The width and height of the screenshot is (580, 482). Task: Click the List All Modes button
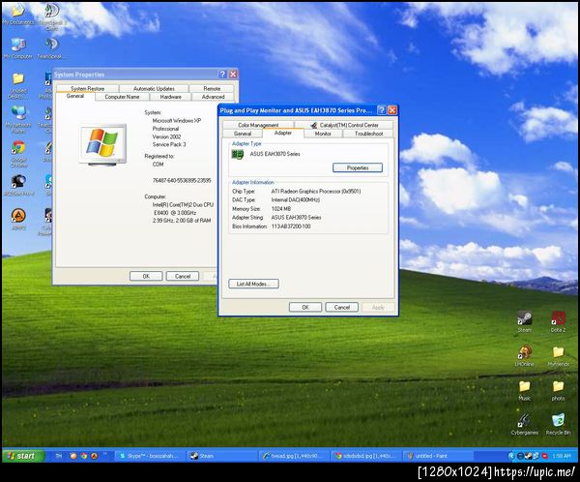pyautogui.click(x=253, y=284)
